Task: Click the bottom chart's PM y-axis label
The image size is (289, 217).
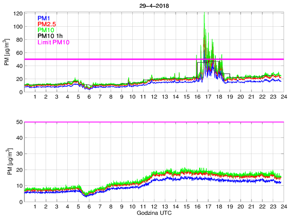Action: pos(7,161)
